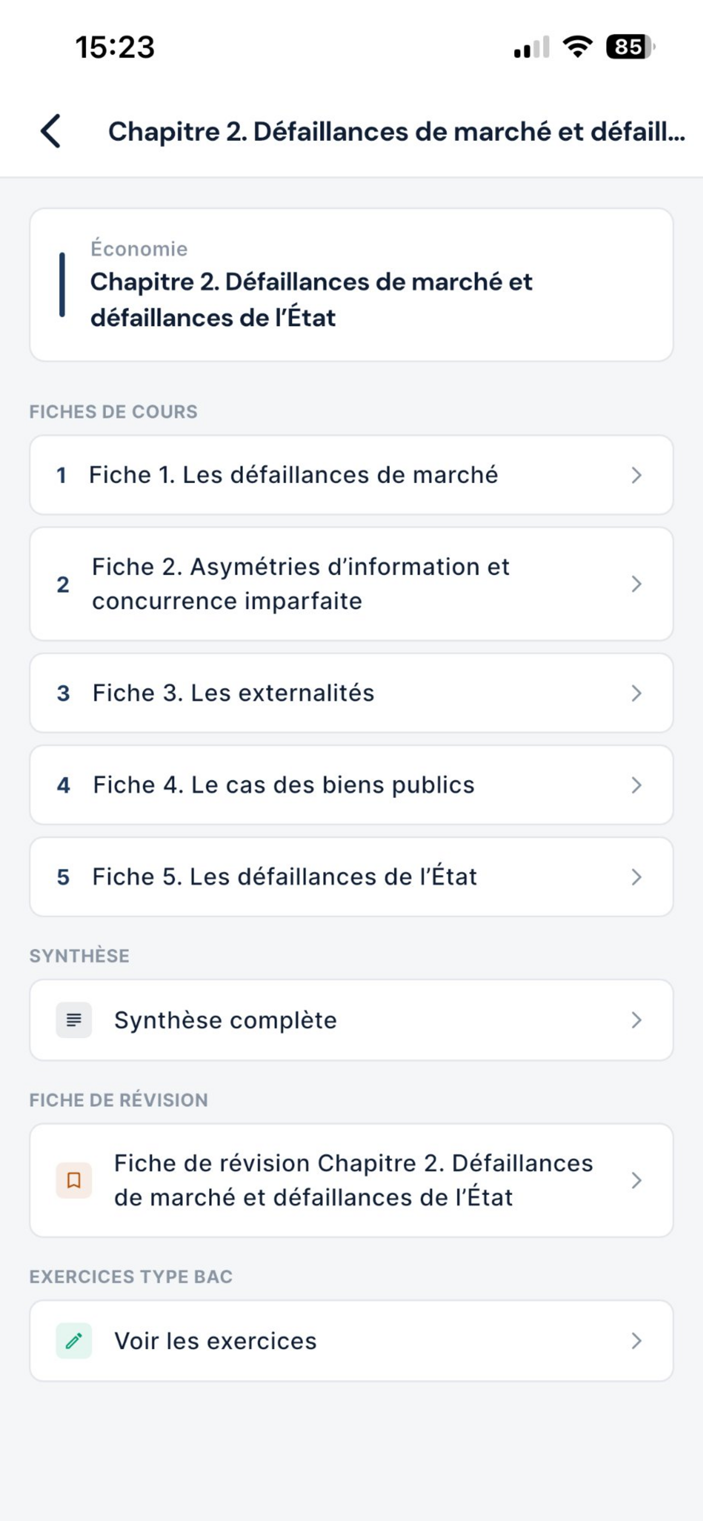Tap the back arrow in header
The width and height of the screenshot is (703, 1521).
point(51,131)
